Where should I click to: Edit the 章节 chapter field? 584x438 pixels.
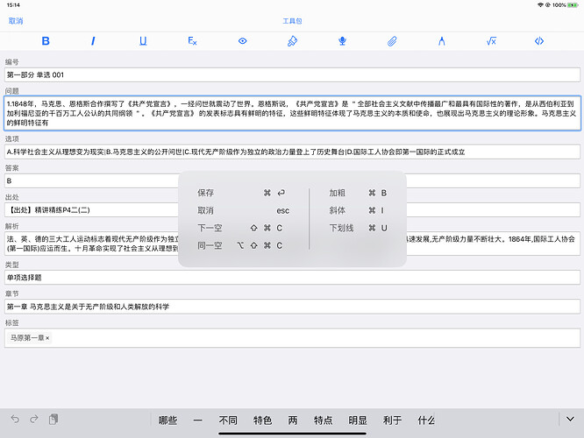[292, 307]
